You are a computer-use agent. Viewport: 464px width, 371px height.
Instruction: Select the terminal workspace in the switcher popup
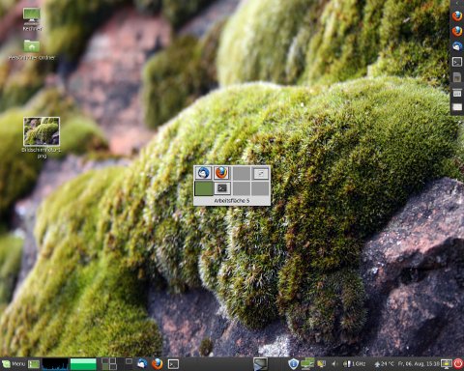pos(222,188)
